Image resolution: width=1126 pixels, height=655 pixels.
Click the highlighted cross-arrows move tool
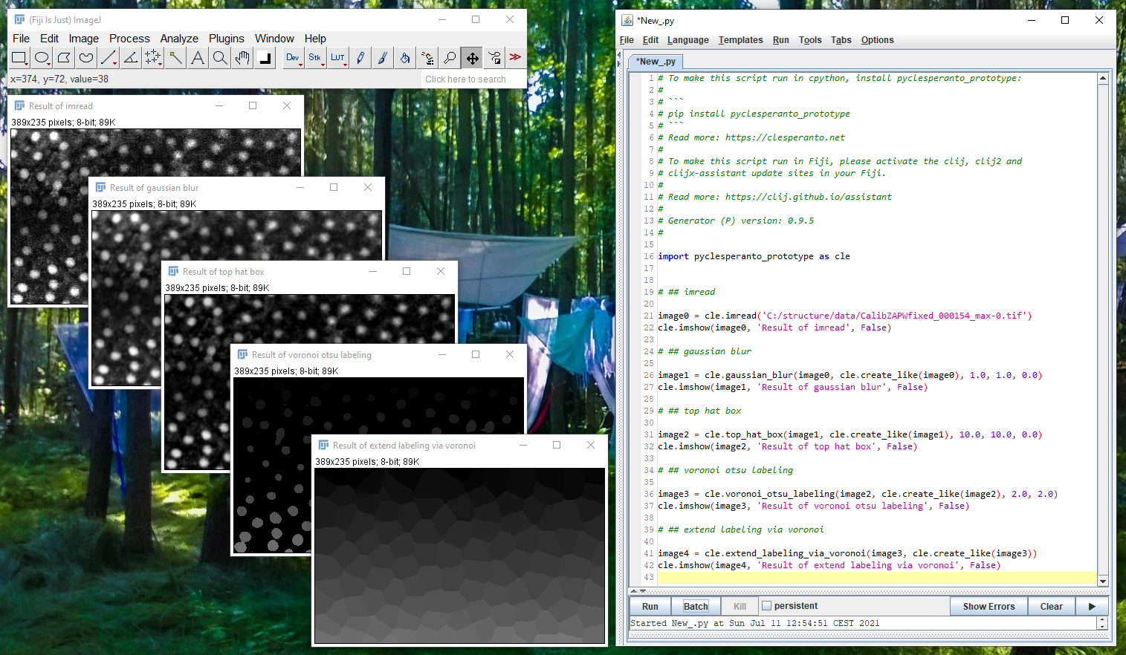click(x=472, y=57)
